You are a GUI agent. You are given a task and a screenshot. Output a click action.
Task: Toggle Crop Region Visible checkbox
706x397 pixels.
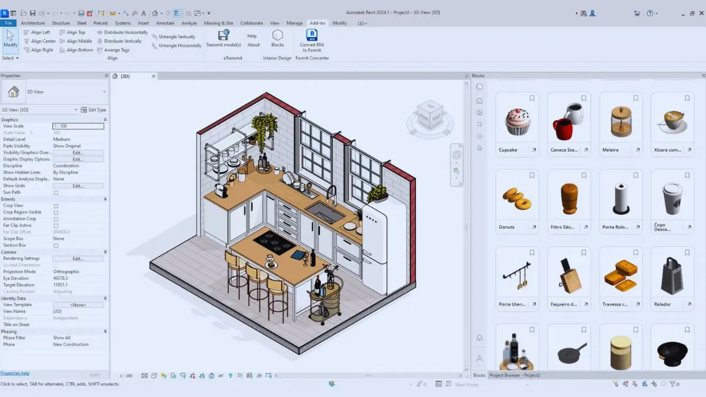point(56,212)
